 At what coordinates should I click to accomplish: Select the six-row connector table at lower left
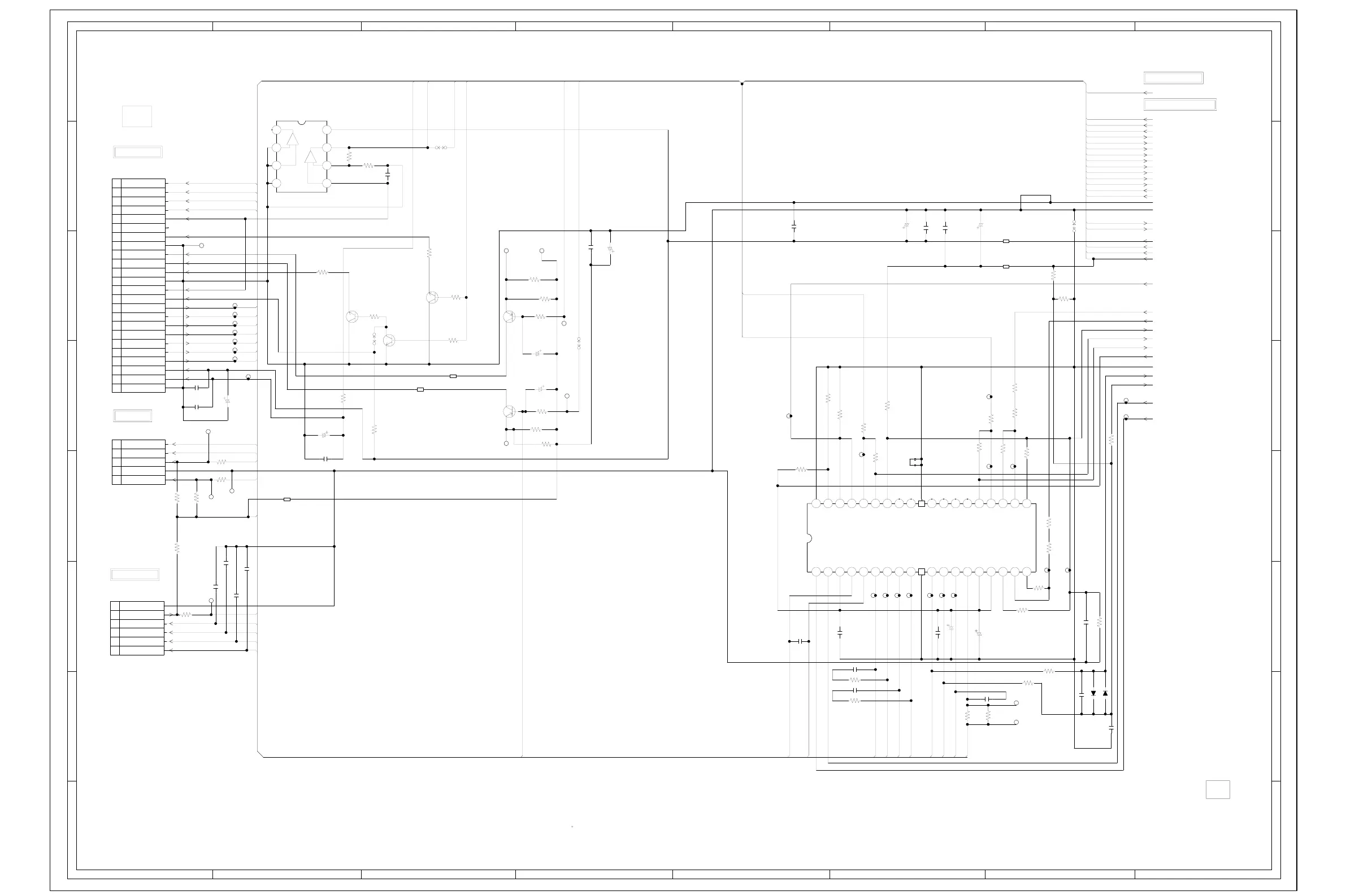[137, 628]
